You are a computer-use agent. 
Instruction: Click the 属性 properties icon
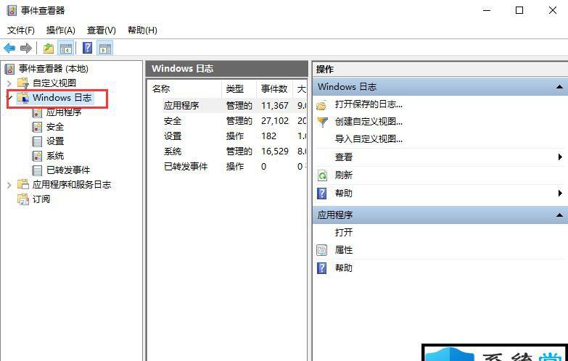coord(321,250)
